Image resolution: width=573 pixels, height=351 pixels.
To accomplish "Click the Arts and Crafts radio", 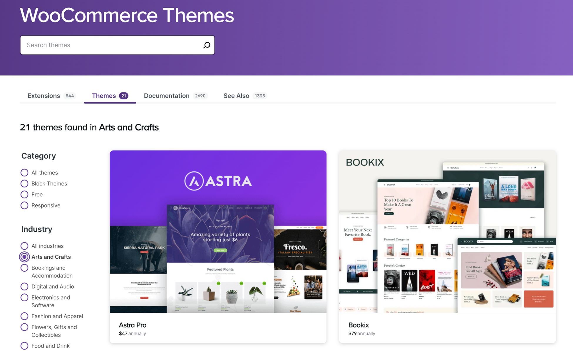I will point(24,257).
